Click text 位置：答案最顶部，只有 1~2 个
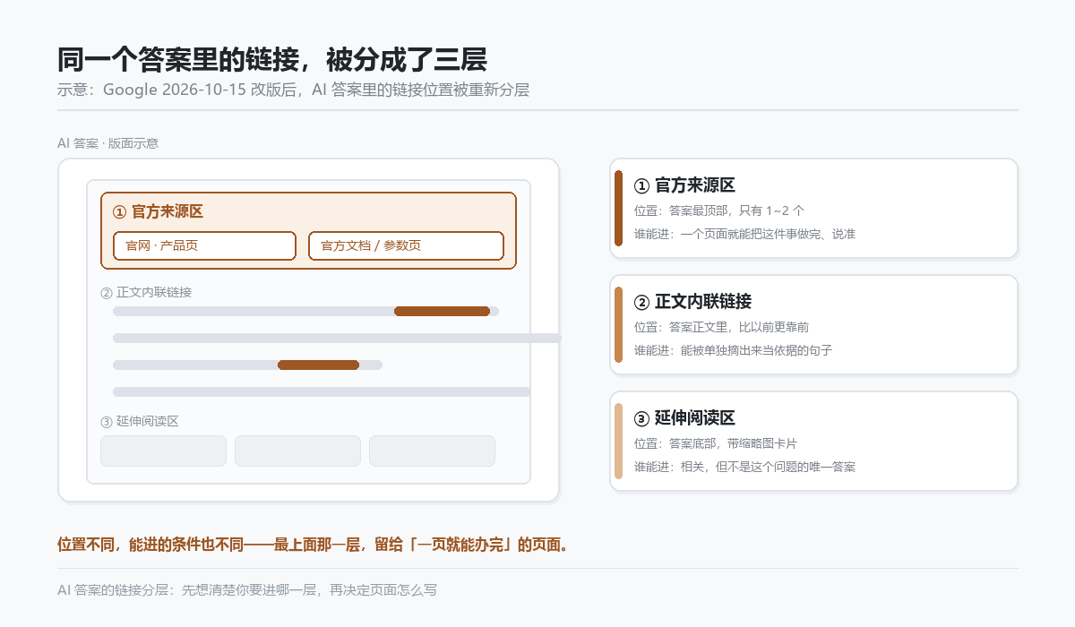Image resolution: width=1075 pixels, height=627 pixels. pos(719,210)
